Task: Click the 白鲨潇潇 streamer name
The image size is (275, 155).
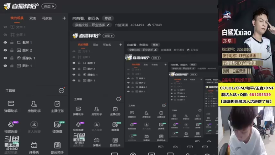Action: (121, 25)
